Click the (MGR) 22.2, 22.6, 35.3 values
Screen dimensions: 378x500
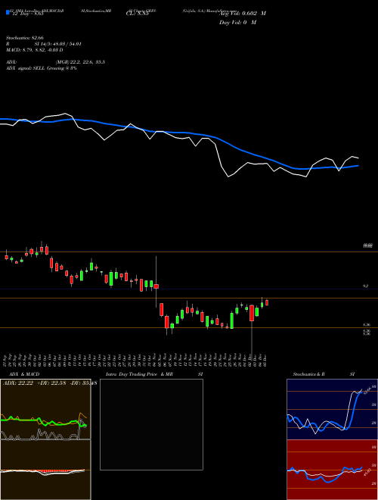(x=80, y=62)
